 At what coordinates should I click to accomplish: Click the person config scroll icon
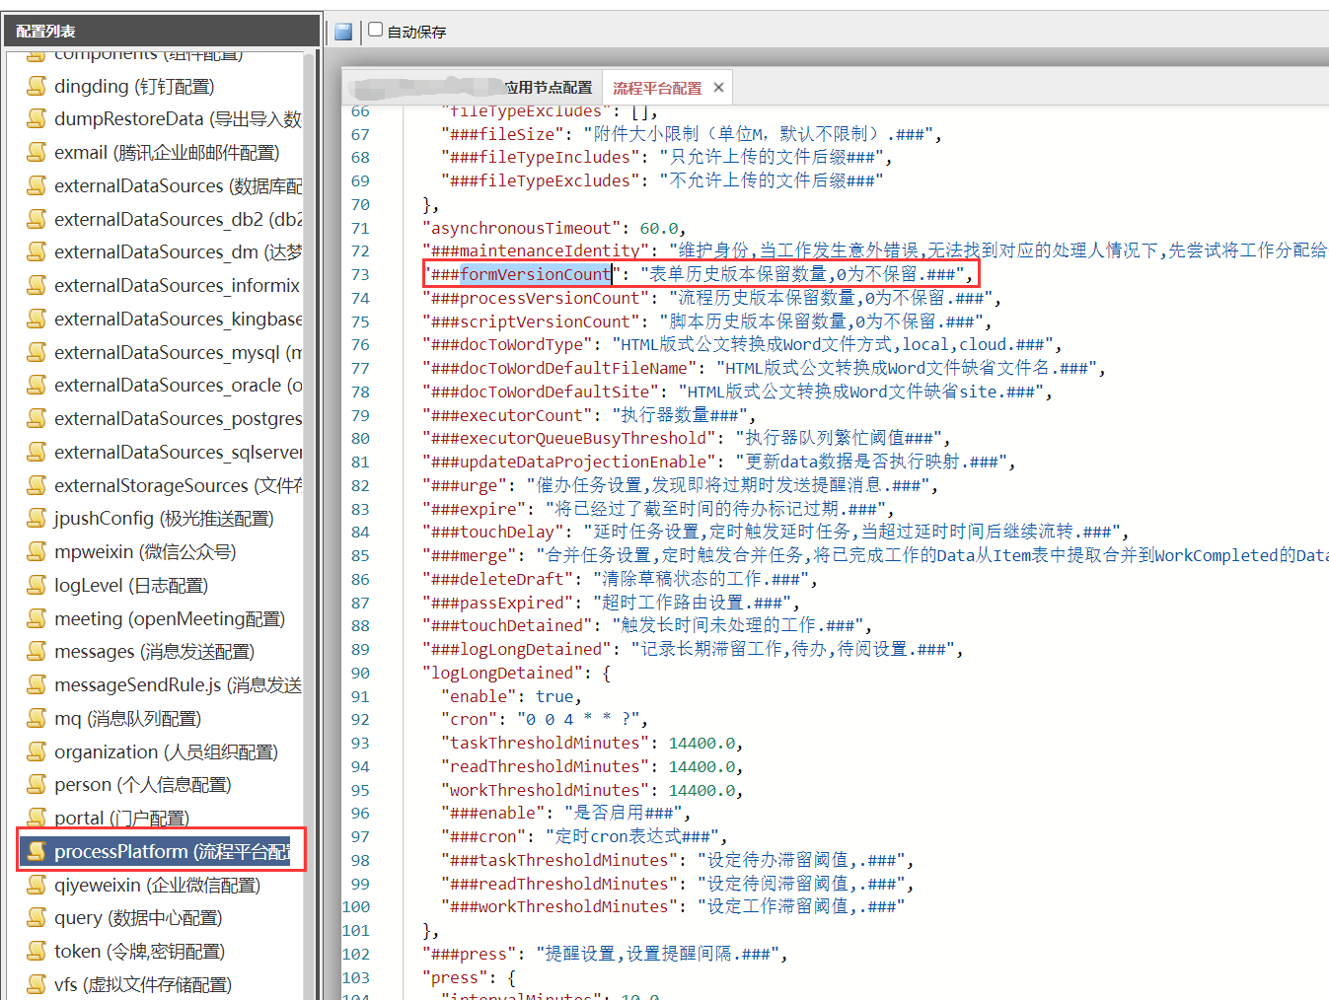pos(37,785)
